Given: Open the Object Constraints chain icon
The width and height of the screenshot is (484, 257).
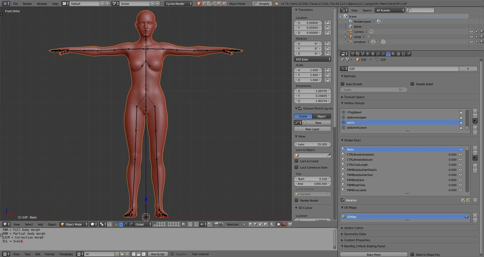Looking at the screenshot, I should (x=378, y=54).
